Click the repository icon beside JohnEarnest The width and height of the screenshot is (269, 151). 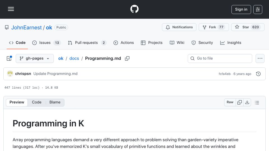[x=7, y=27]
